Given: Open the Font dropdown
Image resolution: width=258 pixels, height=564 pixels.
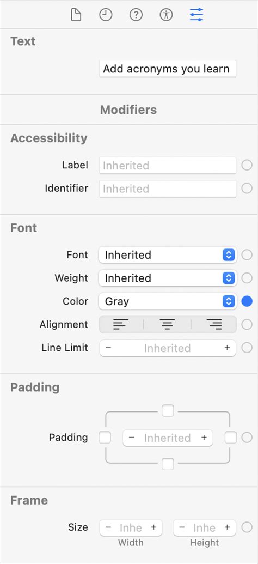Looking at the screenshot, I should click(x=168, y=255).
